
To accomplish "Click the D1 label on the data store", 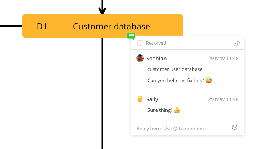I will click(42, 26).
